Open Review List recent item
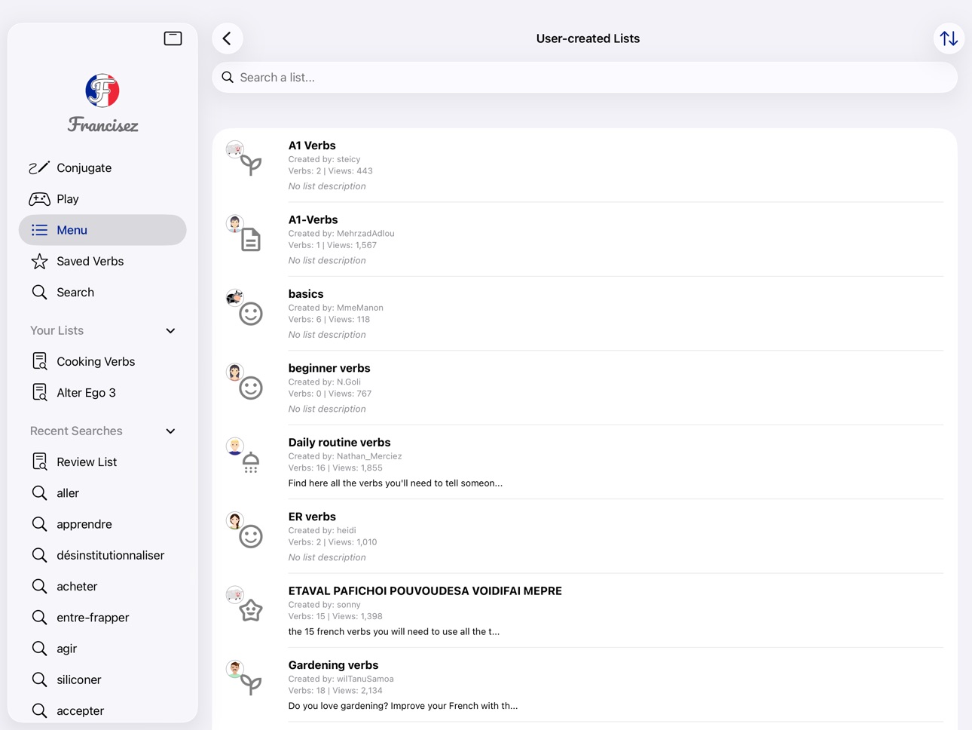972x730 pixels. coord(102,462)
